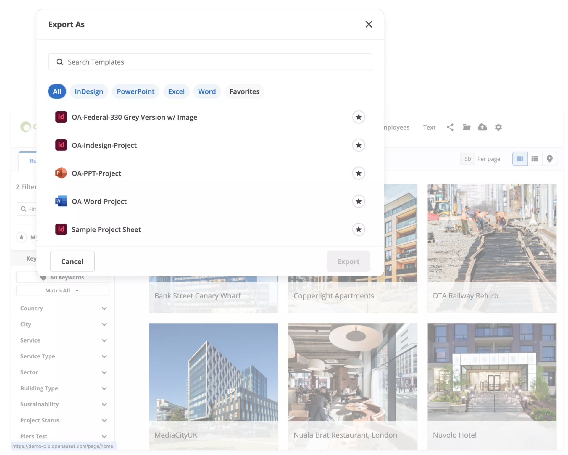
Task: Switch to list view layout
Action: pyautogui.click(x=535, y=159)
